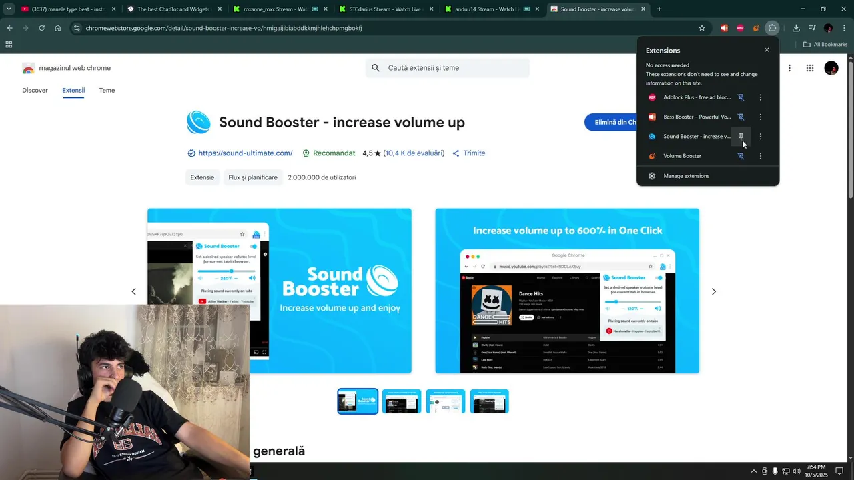Show the previous screenshot in carousel

(133, 291)
